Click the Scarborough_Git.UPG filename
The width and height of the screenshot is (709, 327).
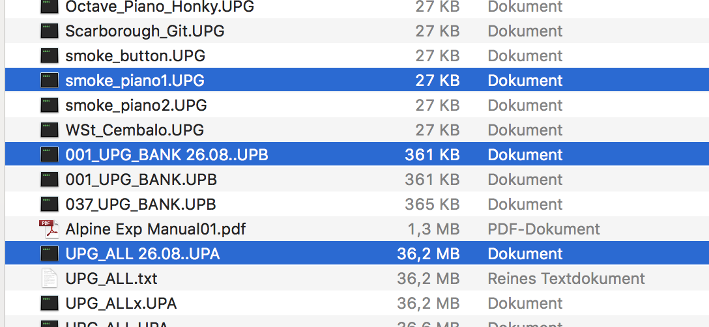(145, 31)
